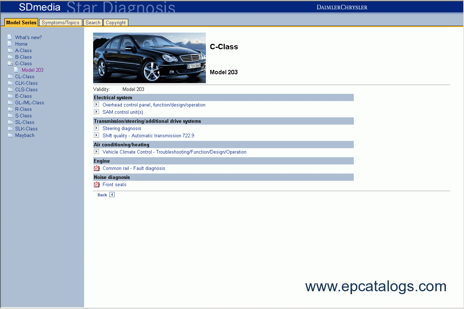The width and height of the screenshot is (464, 309).
Task: Click the PDF icon beside Front seats
Action: [96, 184]
